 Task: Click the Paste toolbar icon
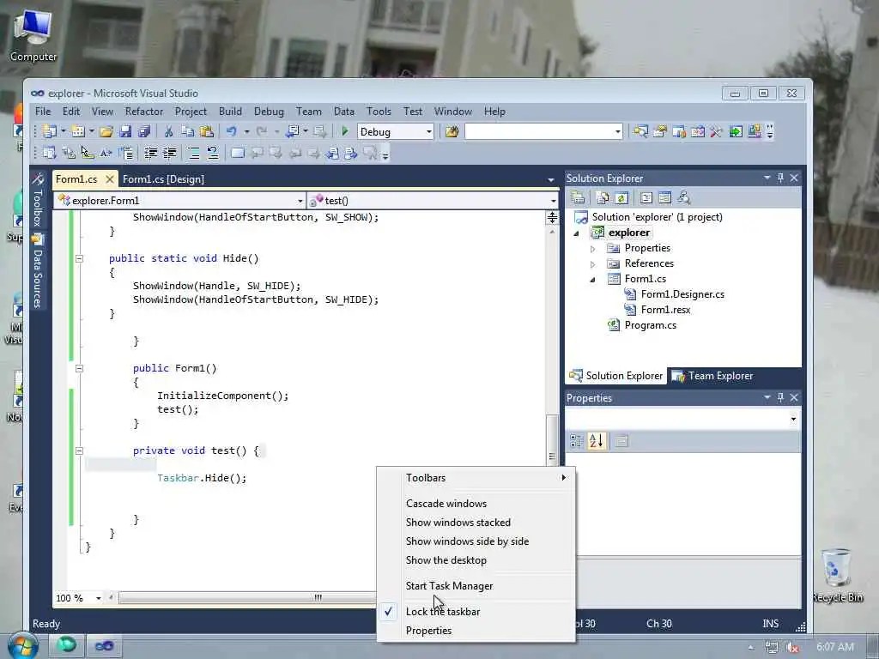(x=206, y=131)
